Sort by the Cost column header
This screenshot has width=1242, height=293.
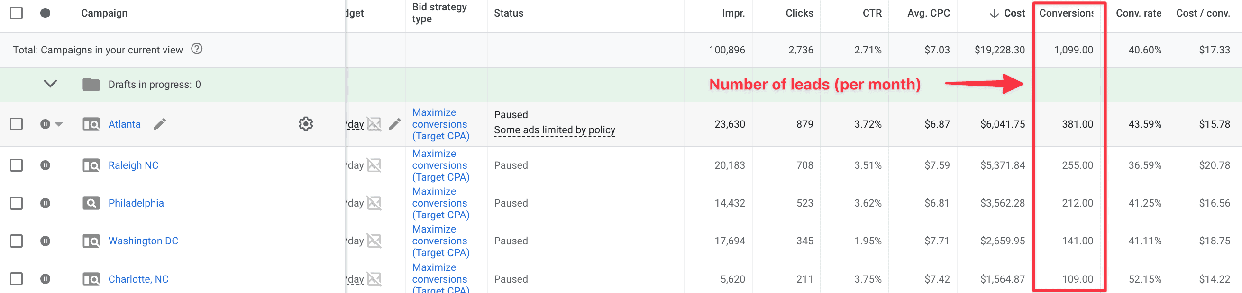click(x=1007, y=13)
